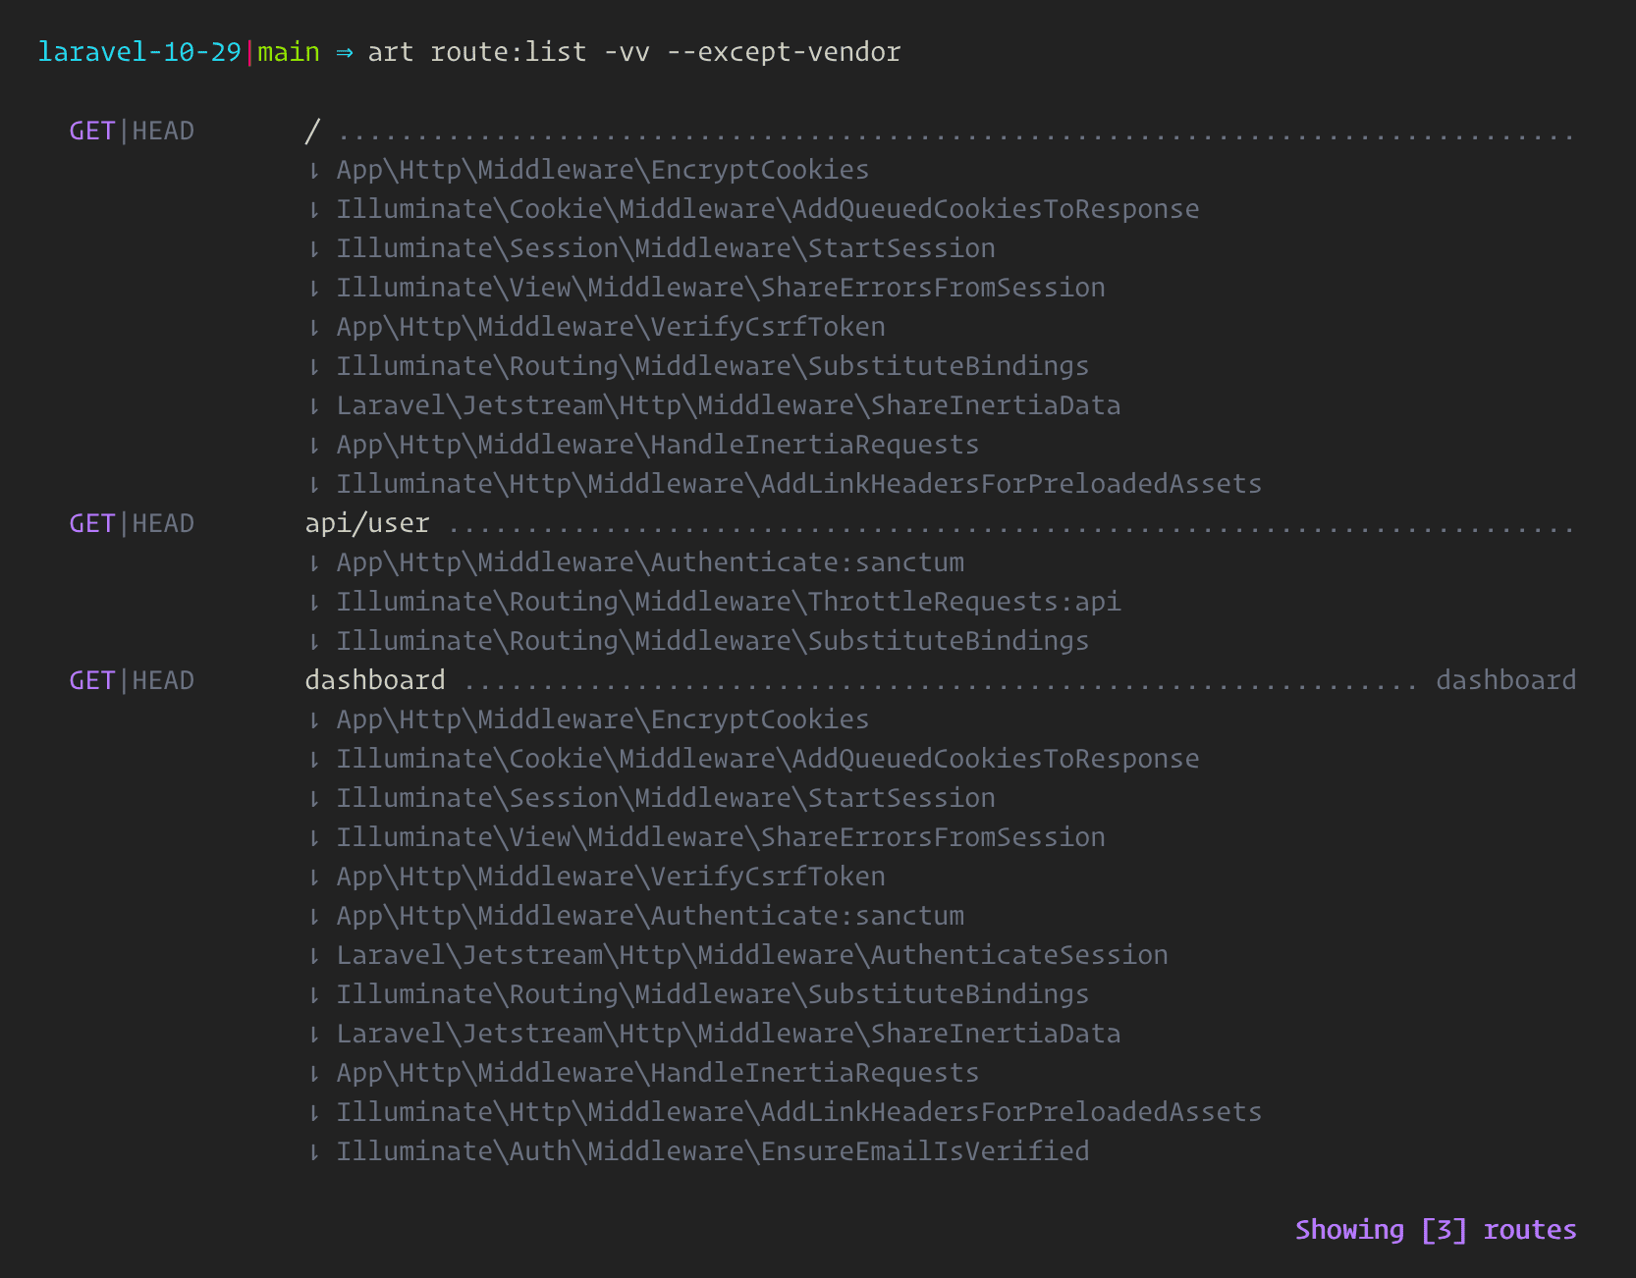Viewport: 1636px width, 1278px height.
Task: Click the dashboard route URI in white
Action: point(375,680)
